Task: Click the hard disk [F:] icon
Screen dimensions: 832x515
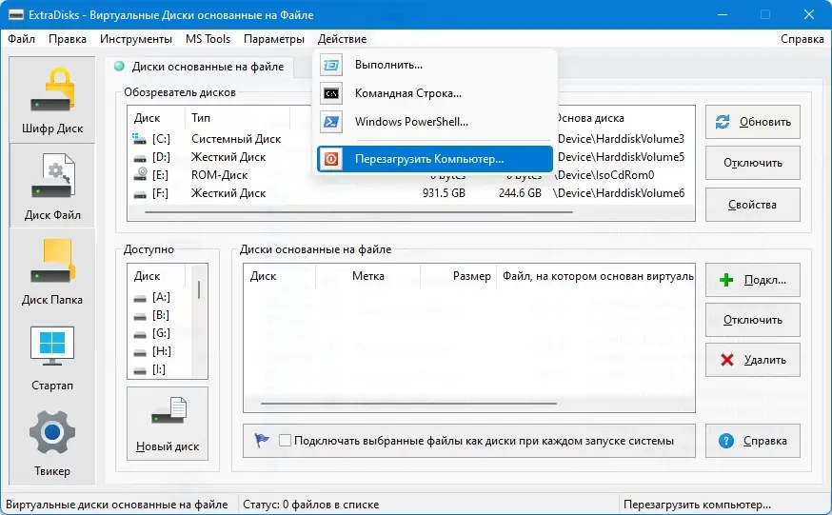Action: (140, 193)
